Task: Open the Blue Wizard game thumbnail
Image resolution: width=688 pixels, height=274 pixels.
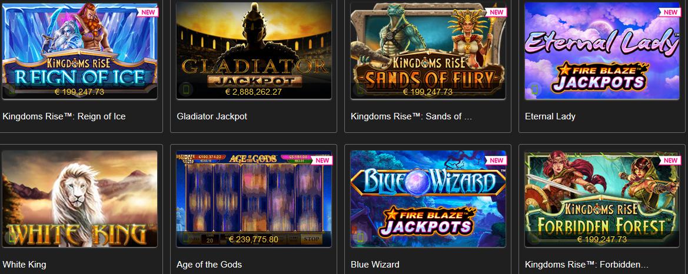Action: point(428,199)
